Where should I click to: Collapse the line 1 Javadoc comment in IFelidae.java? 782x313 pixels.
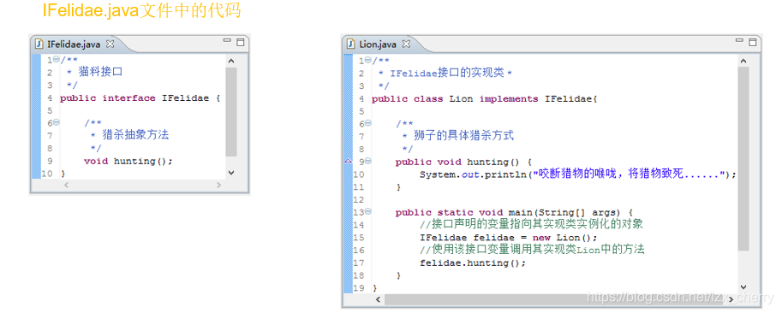[x=56, y=60]
